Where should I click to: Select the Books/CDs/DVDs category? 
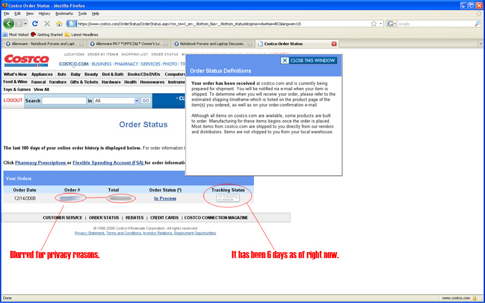[x=144, y=74]
